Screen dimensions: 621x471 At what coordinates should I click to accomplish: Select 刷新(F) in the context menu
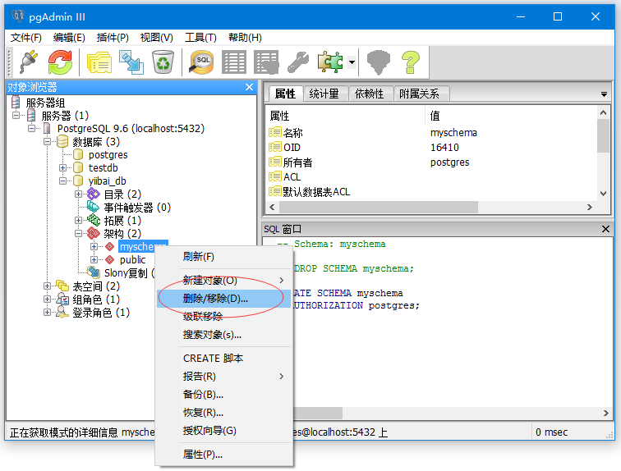point(198,257)
